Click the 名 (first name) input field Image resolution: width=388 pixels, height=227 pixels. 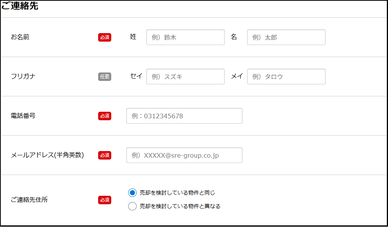pyautogui.click(x=286, y=37)
